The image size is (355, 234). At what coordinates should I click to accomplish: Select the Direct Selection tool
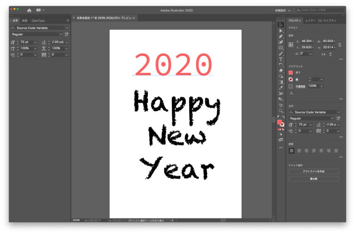click(281, 30)
